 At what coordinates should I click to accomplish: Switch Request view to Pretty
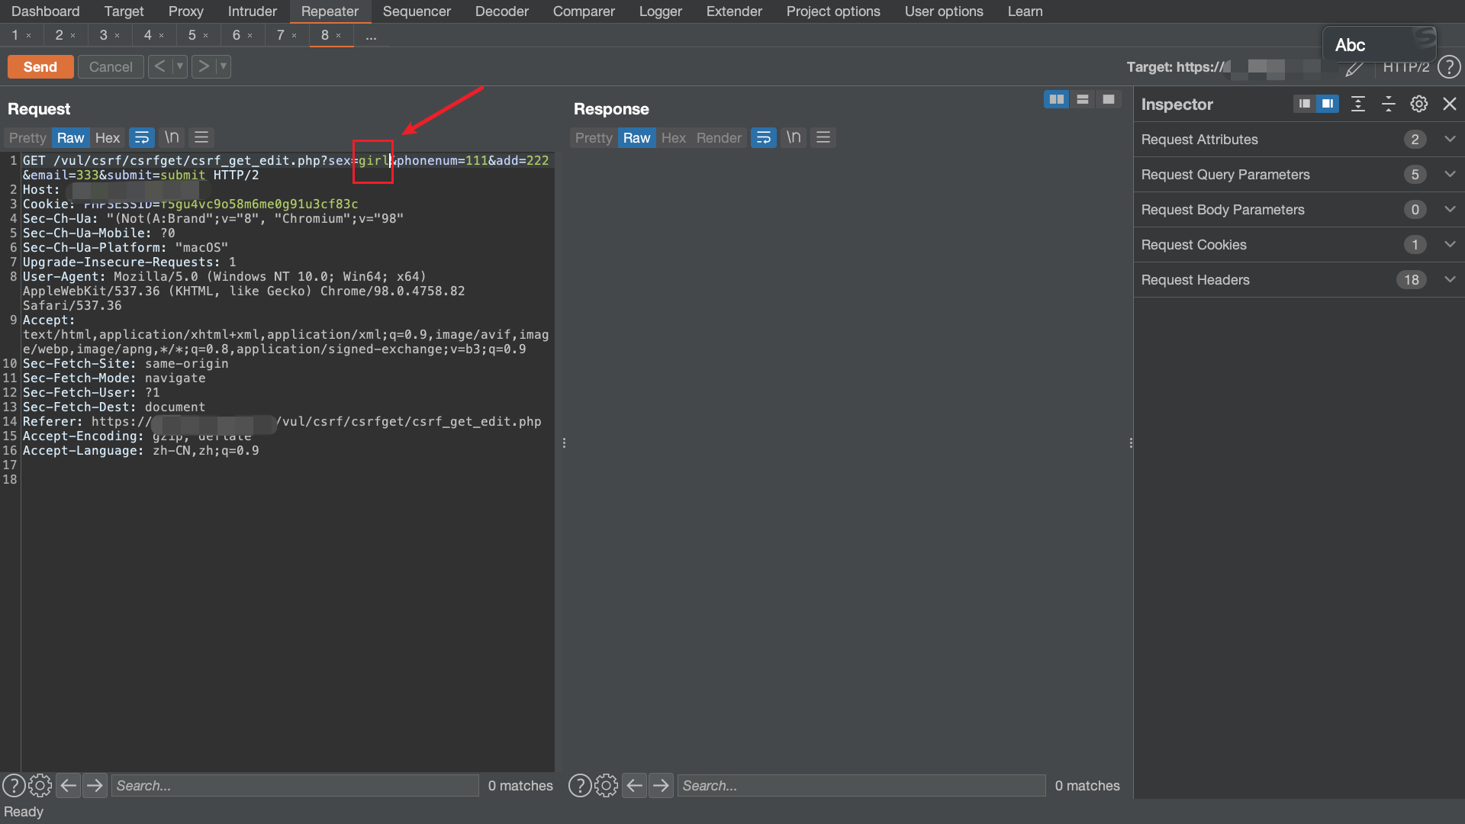pyautogui.click(x=27, y=138)
